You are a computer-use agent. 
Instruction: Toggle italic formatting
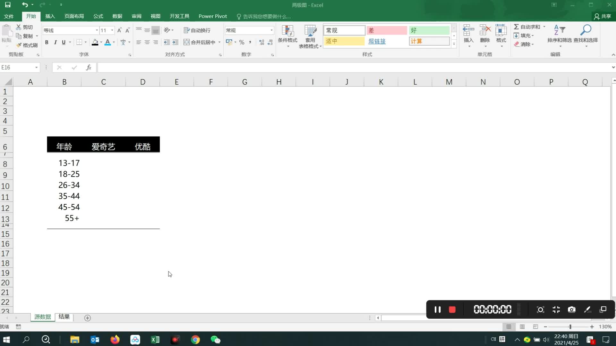click(x=55, y=42)
